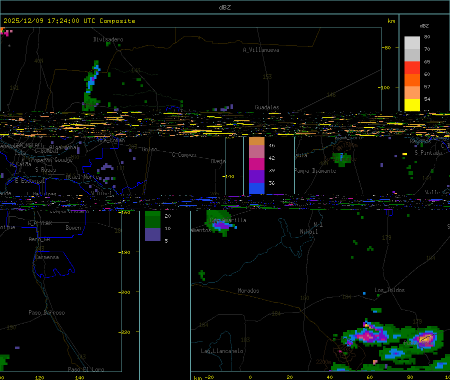Screen dimensions: 450x380
Task: Click the light gray swatch between 80 and 70
Action: [412, 43]
